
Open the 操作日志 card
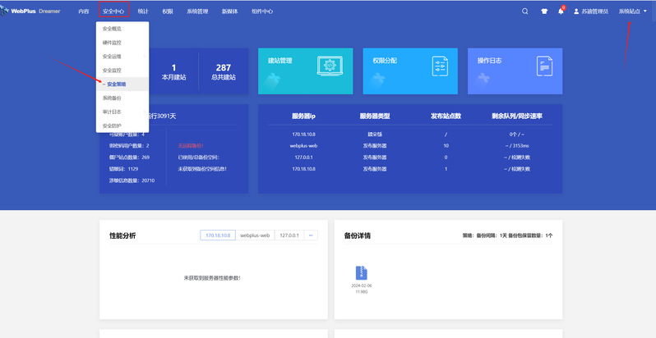[x=515, y=71]
